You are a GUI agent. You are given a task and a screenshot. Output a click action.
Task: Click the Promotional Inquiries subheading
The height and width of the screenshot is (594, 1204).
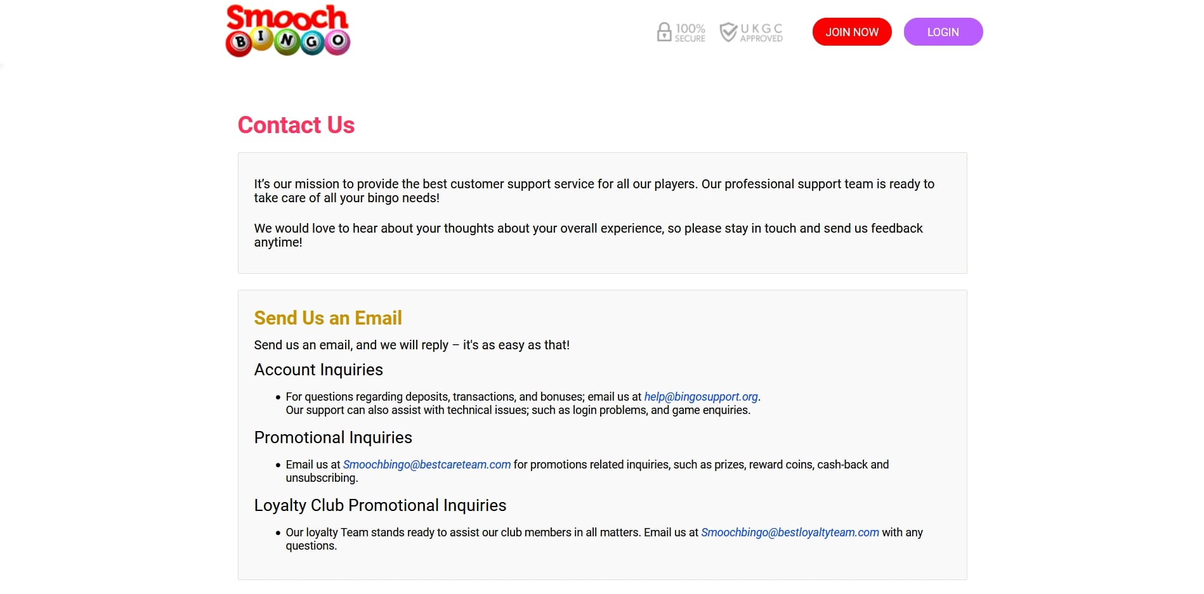tap(333, 437)
